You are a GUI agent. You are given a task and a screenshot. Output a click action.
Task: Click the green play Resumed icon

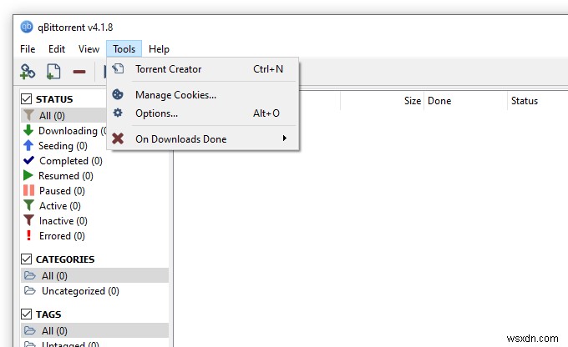28,175
